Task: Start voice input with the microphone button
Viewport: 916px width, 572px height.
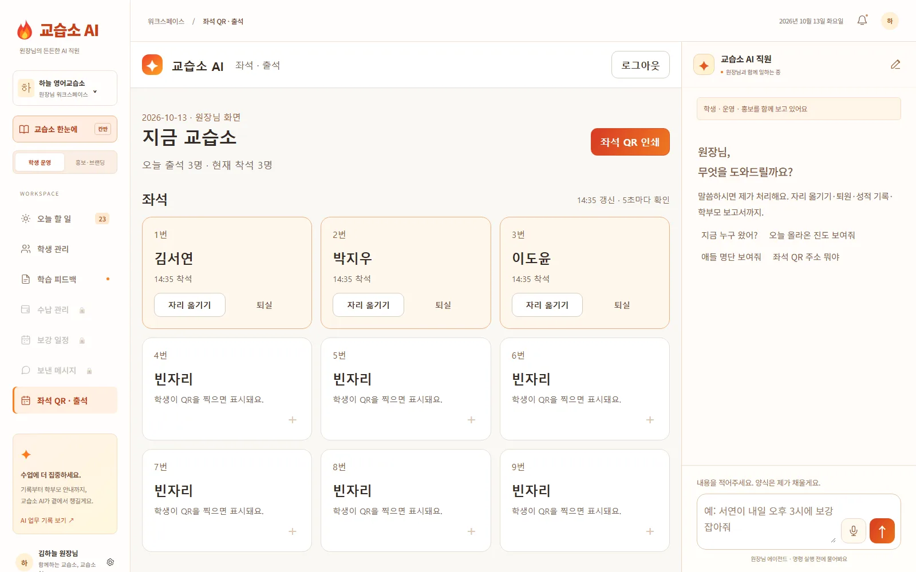Action: click(854, 531)
